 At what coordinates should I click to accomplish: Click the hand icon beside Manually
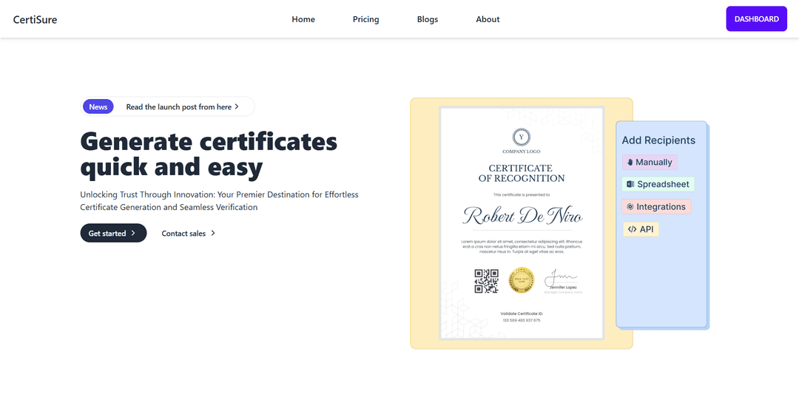pos(630,163)
